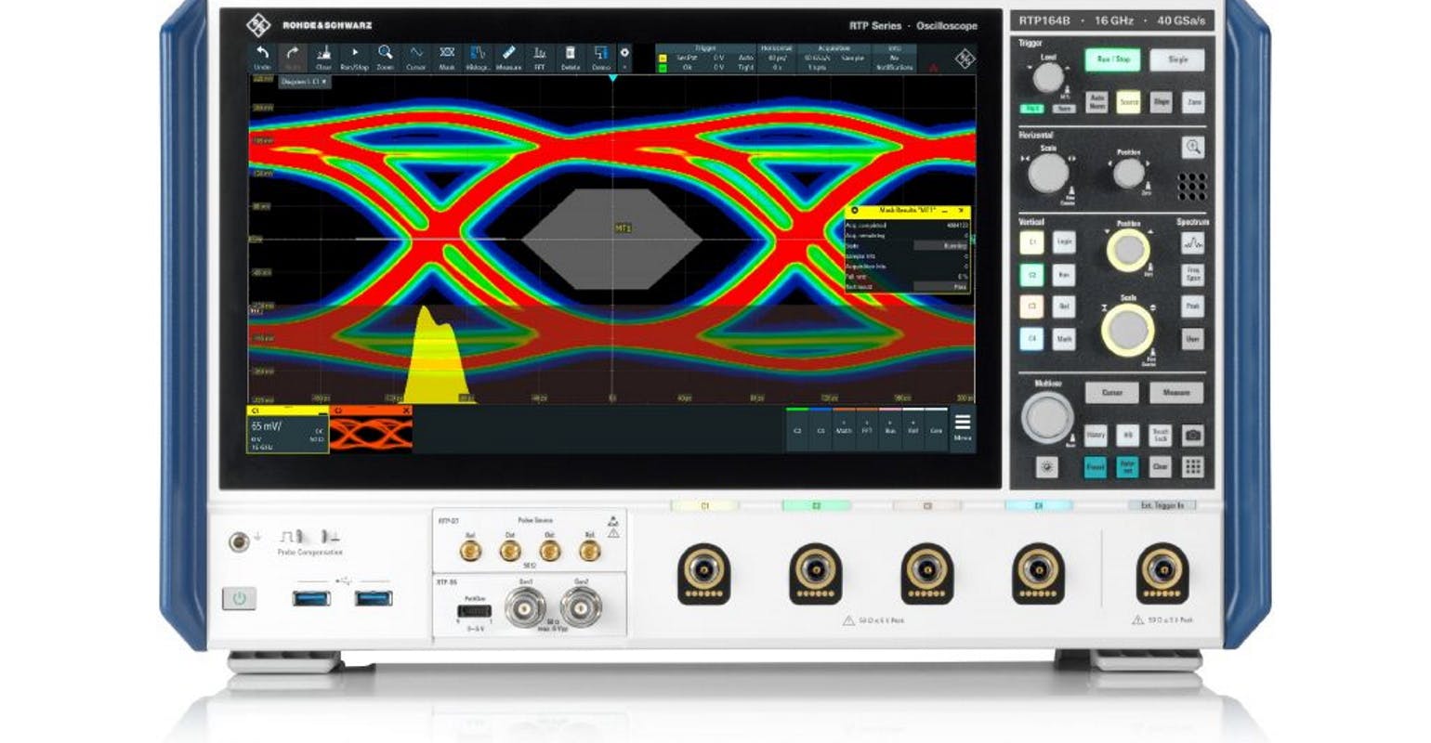Select the Delete tool icon

point(570,59)
